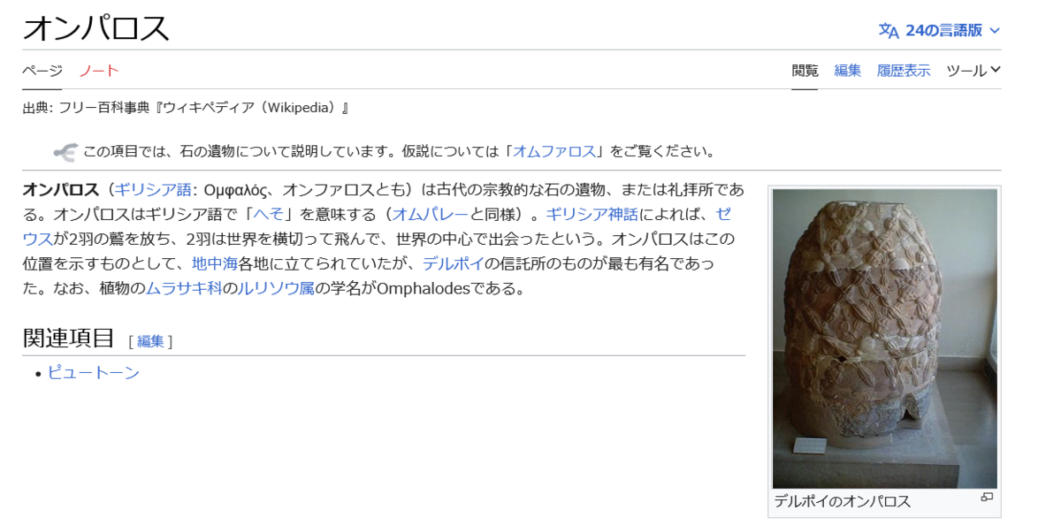Click the chevron next to ツール
The image size is (1061, 525).
tap(996, 70)
